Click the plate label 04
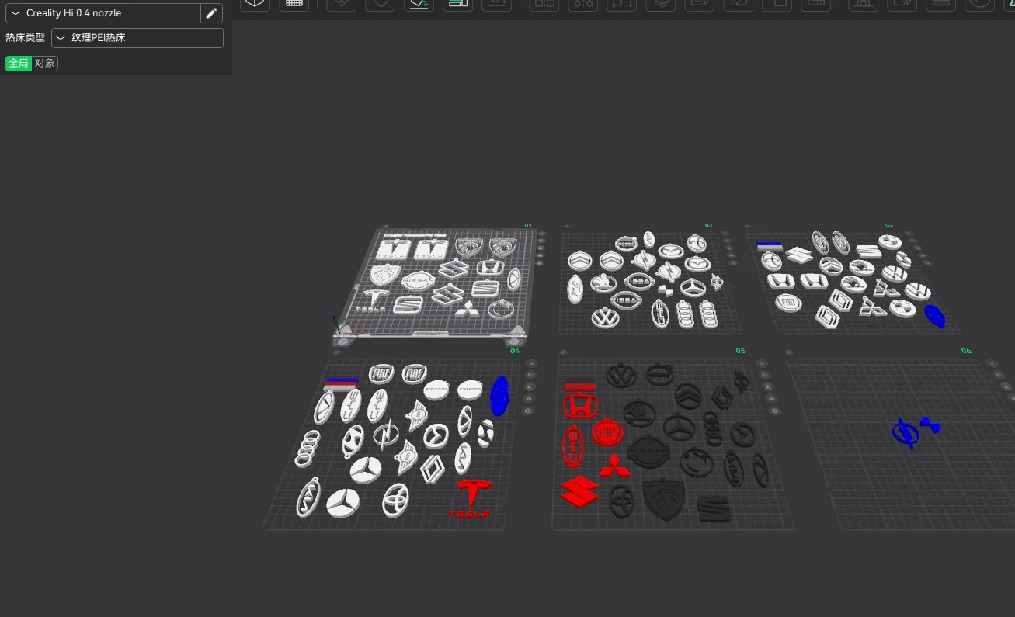This screenshot has width=1015, height=617. click(x=514, y=351)
